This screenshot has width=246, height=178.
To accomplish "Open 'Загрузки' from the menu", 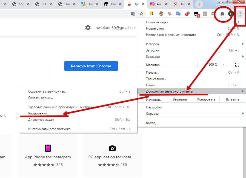I will click(191, 50).
